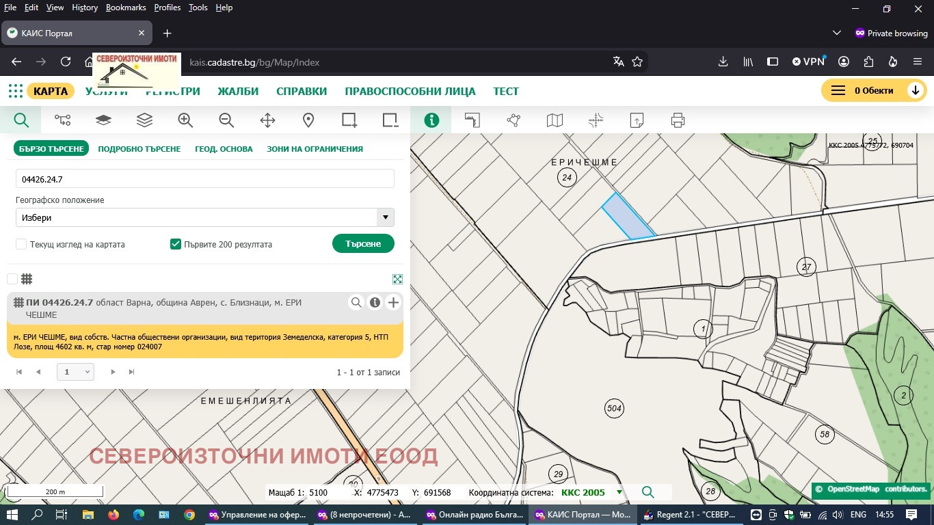934x525 pixels.
Task: Open Windows Start menu
Action: (12, 515)
